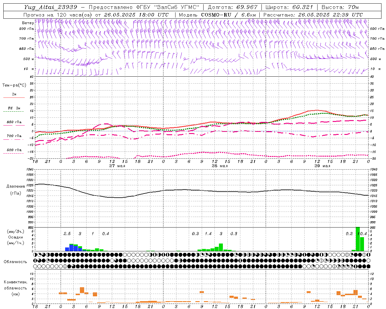Image resolution: width=386 pixels, height=309 pixels.
Task: Click the 28 мая date label
Action: tap(220, 166)
